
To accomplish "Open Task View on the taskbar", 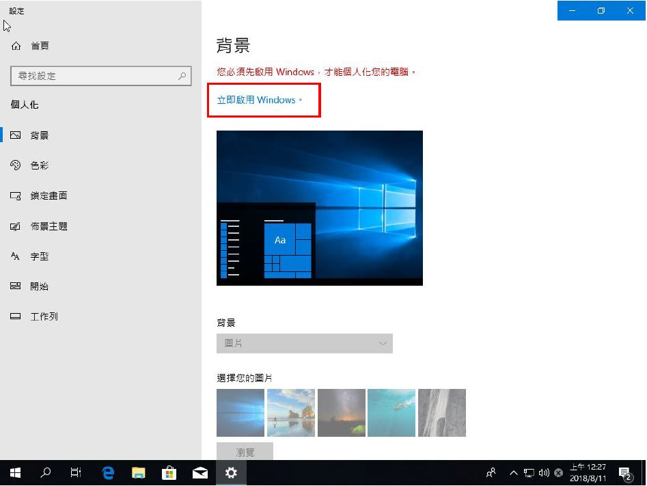I will (x=76, y=473).
